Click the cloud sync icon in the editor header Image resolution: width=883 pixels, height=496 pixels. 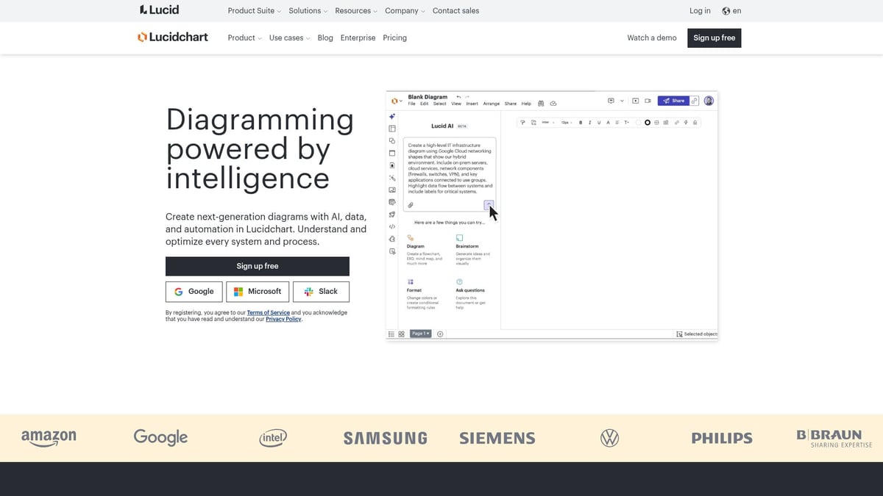click(x=553, y=103)
